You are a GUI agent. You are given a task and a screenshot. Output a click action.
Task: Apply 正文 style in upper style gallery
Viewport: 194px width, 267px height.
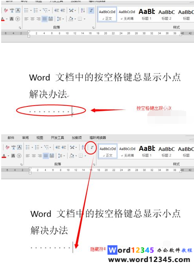click(x=107, y=14)
